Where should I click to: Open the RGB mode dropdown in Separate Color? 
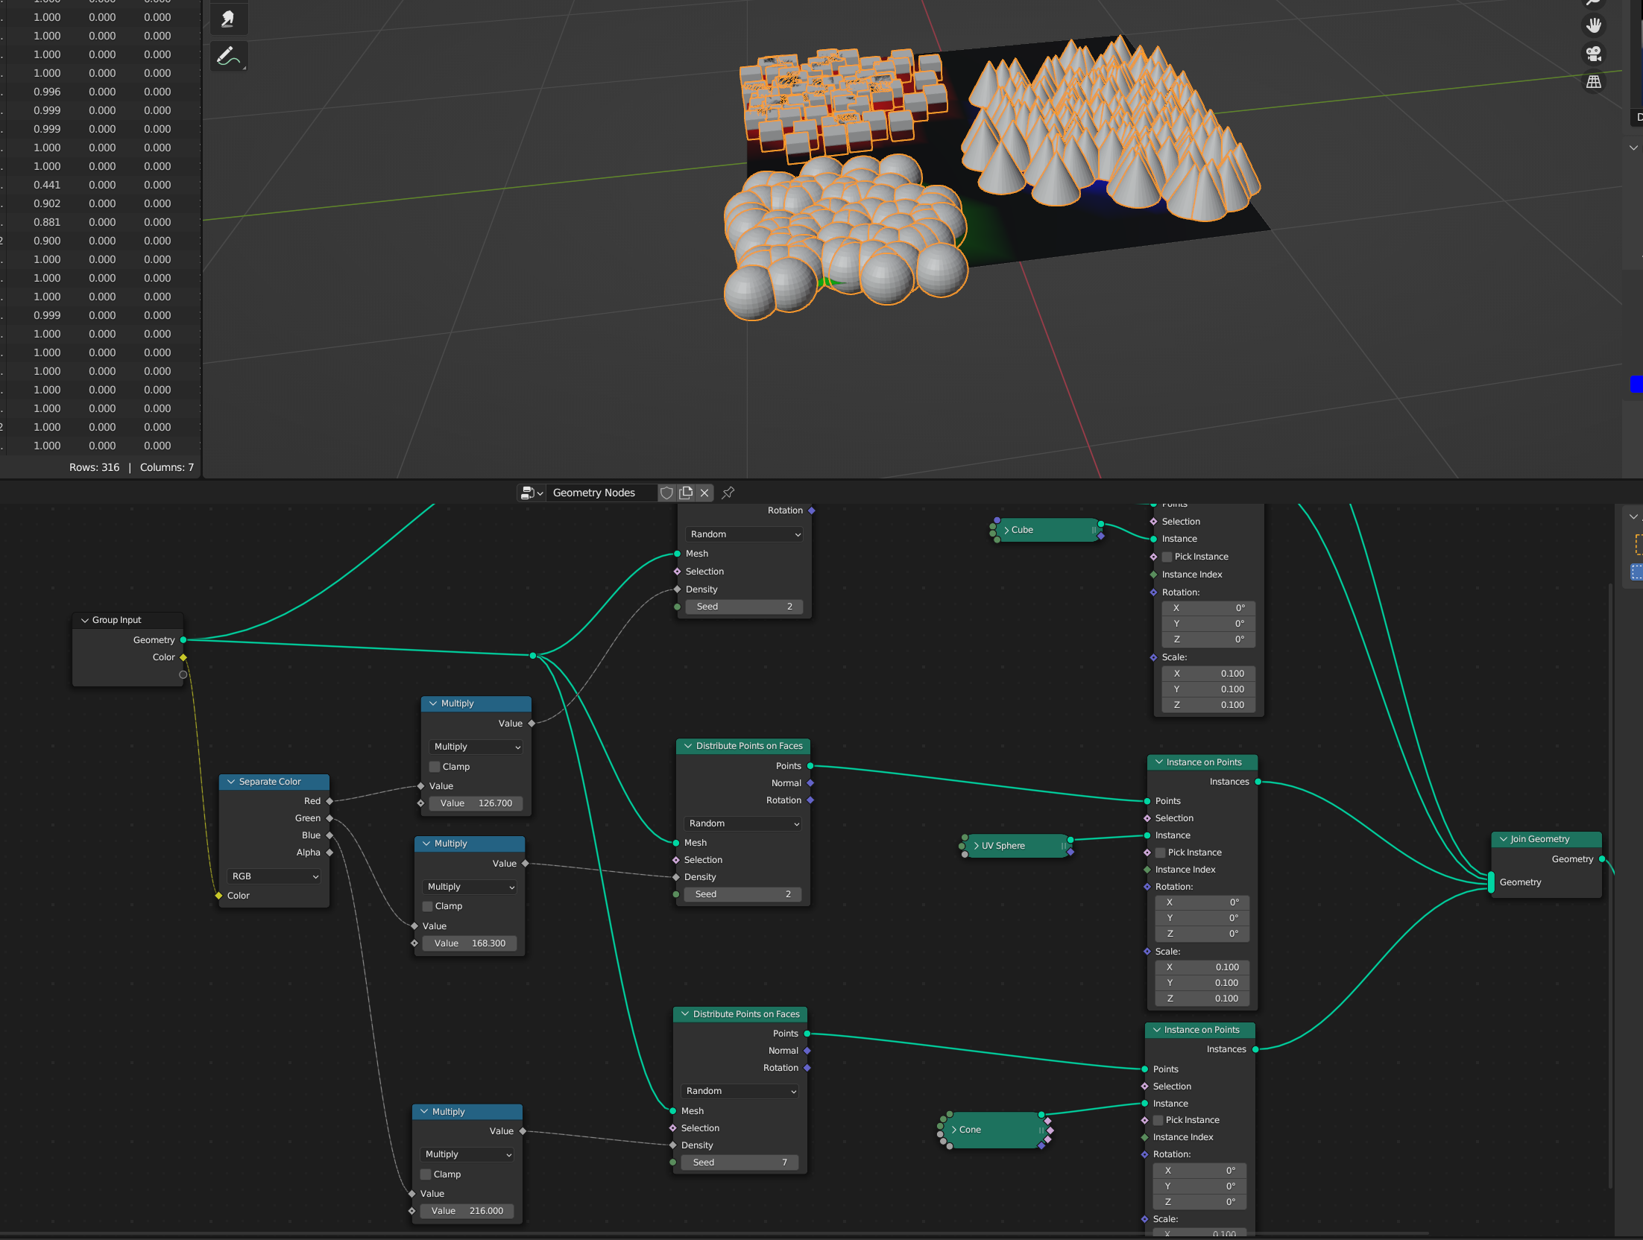[x=274, y=876]
